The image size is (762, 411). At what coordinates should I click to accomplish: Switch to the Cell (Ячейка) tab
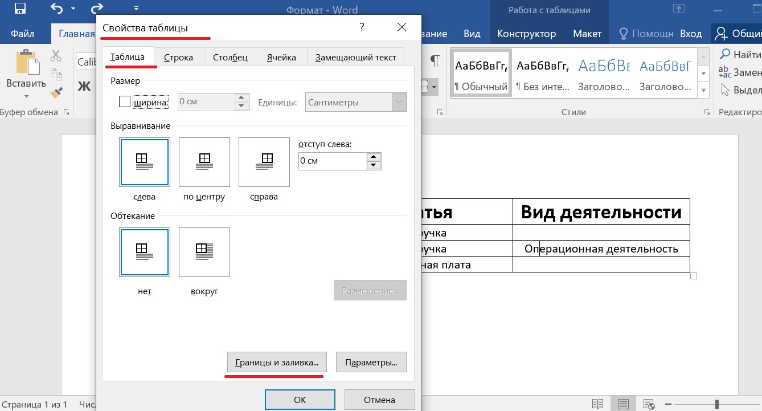coord(281,58)
